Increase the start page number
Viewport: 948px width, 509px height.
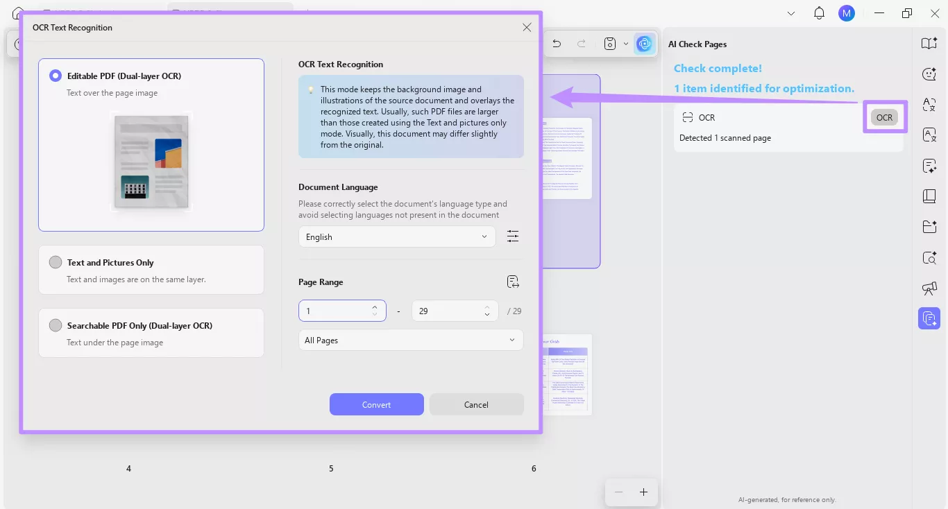(375, 307)
